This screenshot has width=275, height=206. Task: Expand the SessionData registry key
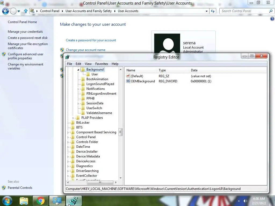78,104
